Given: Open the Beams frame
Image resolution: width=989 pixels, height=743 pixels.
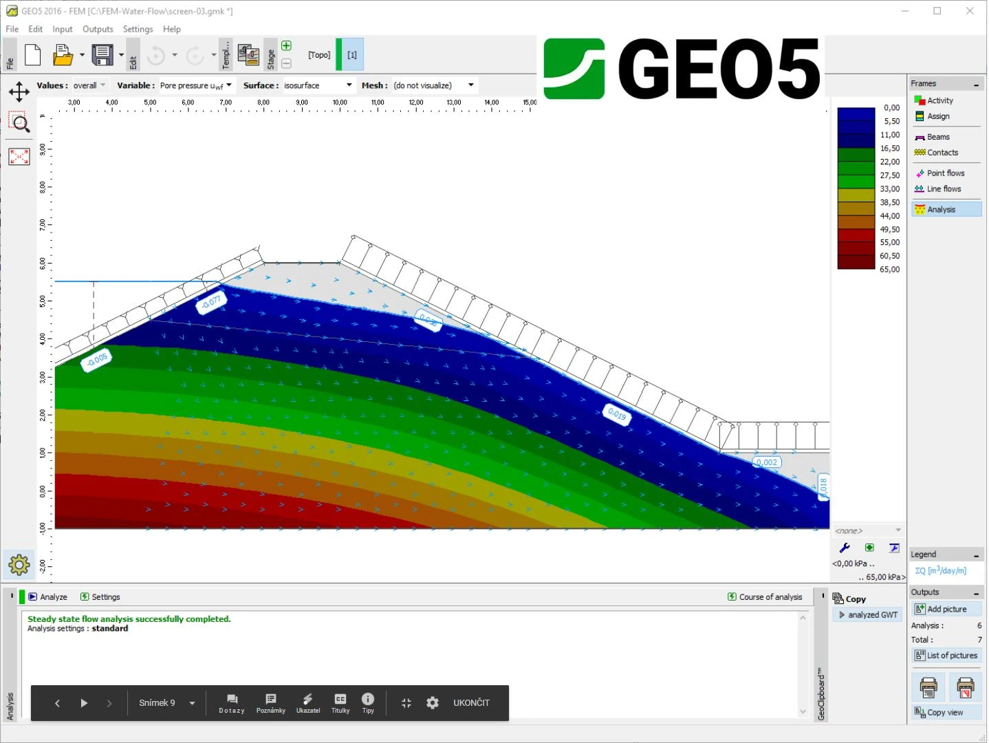Looking at the screenshot, I should tap(946, 137).
